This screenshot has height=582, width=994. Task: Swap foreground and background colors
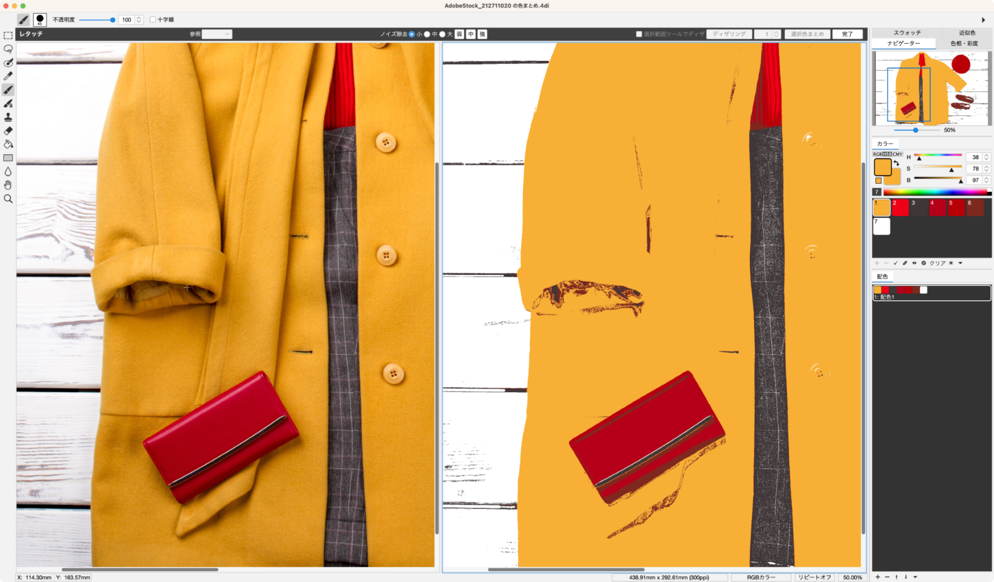(x=896, y=163)
